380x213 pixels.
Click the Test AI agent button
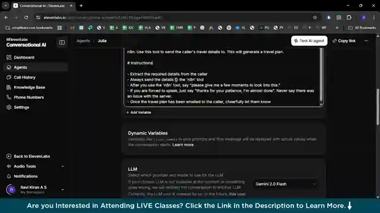coord(309,41)
